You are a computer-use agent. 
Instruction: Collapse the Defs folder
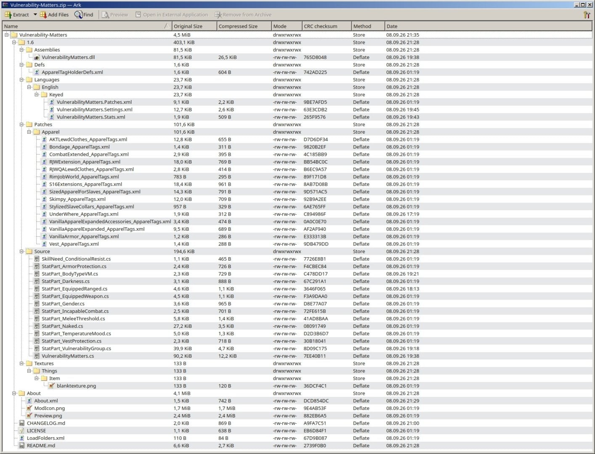pos(22,65)
